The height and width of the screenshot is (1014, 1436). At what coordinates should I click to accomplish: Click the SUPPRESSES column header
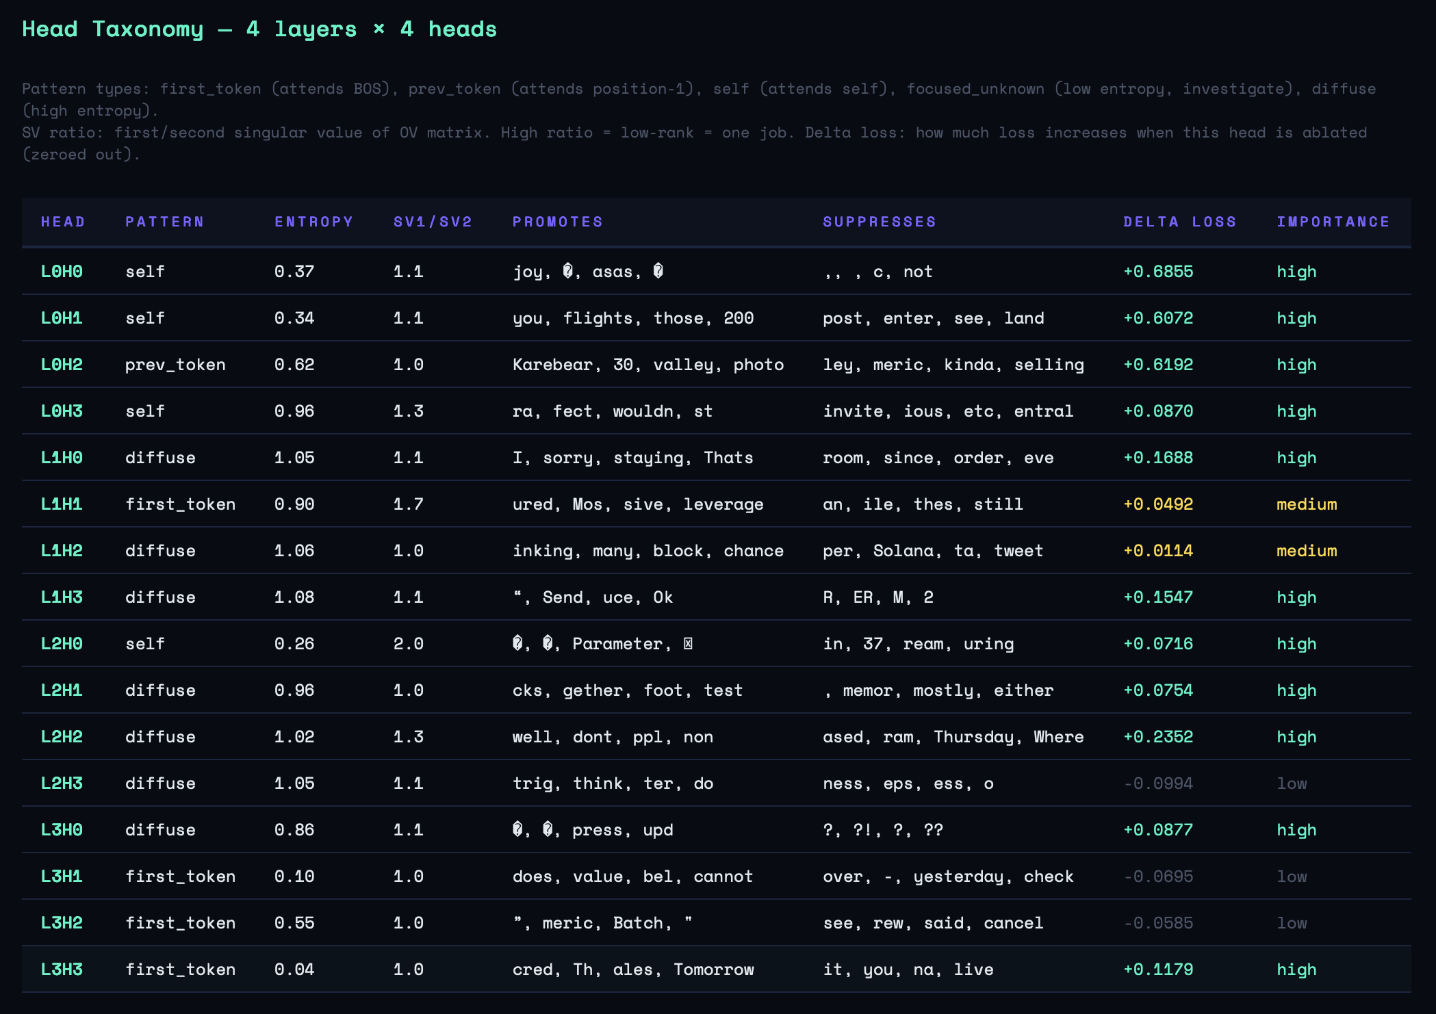(x=879, y=222)
